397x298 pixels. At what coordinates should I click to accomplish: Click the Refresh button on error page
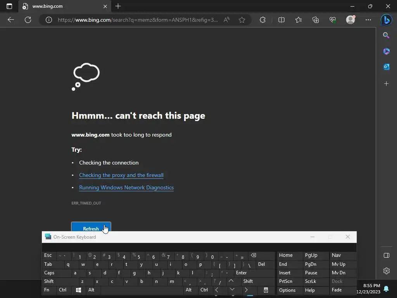tap(91, 227)
